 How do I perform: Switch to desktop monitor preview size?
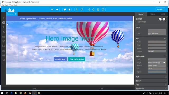(103, 9)
